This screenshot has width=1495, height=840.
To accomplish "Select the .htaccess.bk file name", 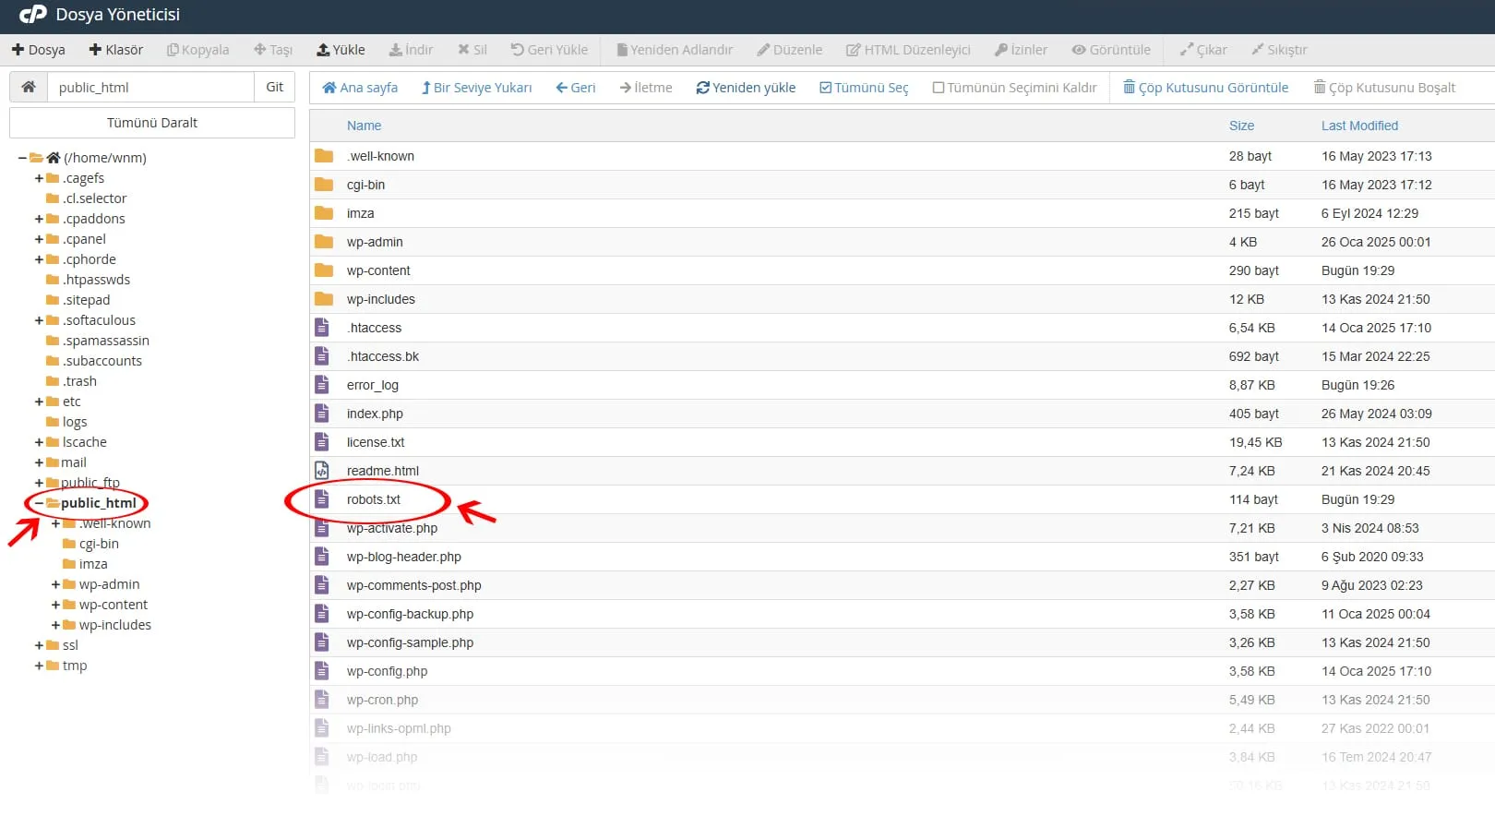I will (383, 356).
